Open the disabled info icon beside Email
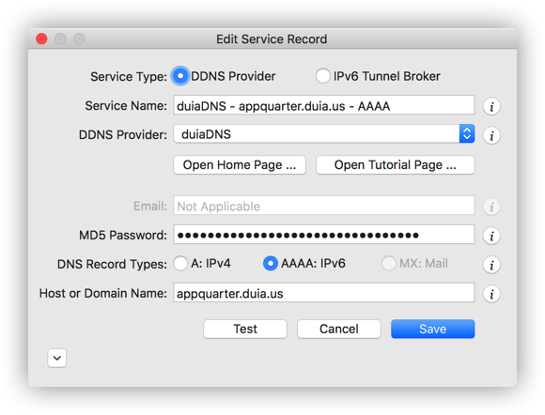 [x=491, y=207]
